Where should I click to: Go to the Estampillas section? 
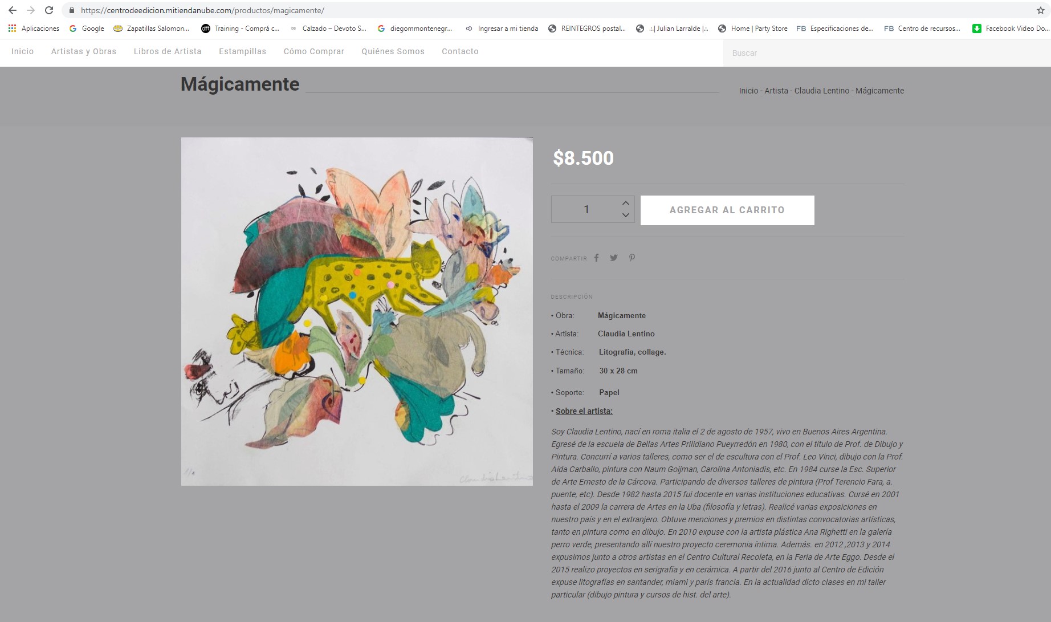pyautogui.click(x=243, y=51)
